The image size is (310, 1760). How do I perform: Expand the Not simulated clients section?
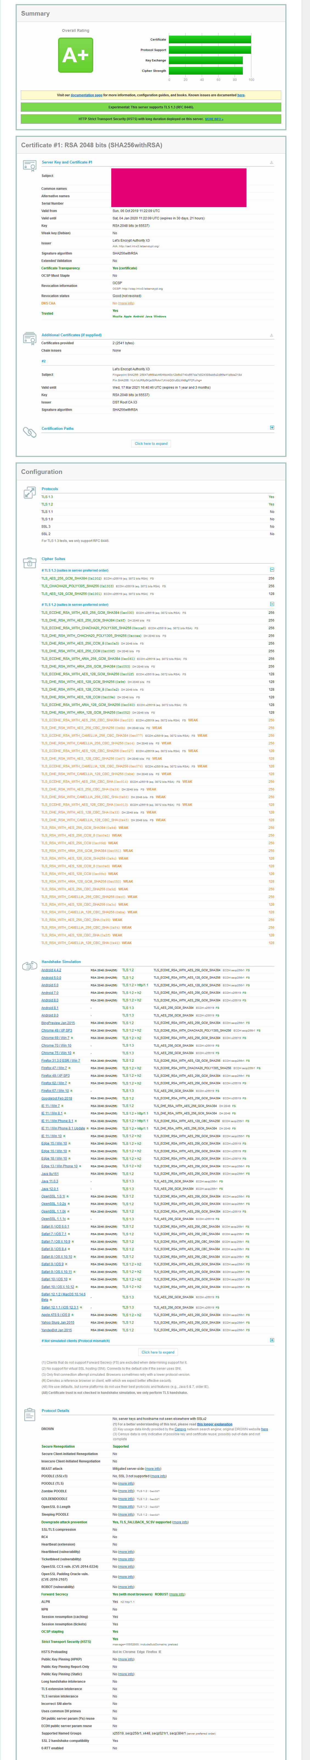tap(272, 1340)
